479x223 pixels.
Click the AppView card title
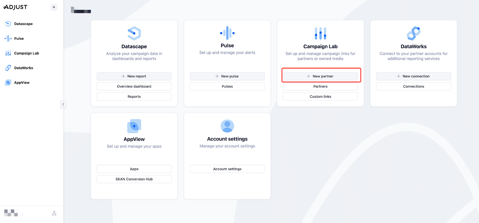(134, 139)
